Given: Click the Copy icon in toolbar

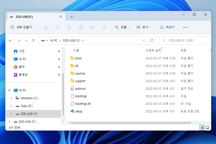Looking at the screenshot, I should [x=58, y=27].
